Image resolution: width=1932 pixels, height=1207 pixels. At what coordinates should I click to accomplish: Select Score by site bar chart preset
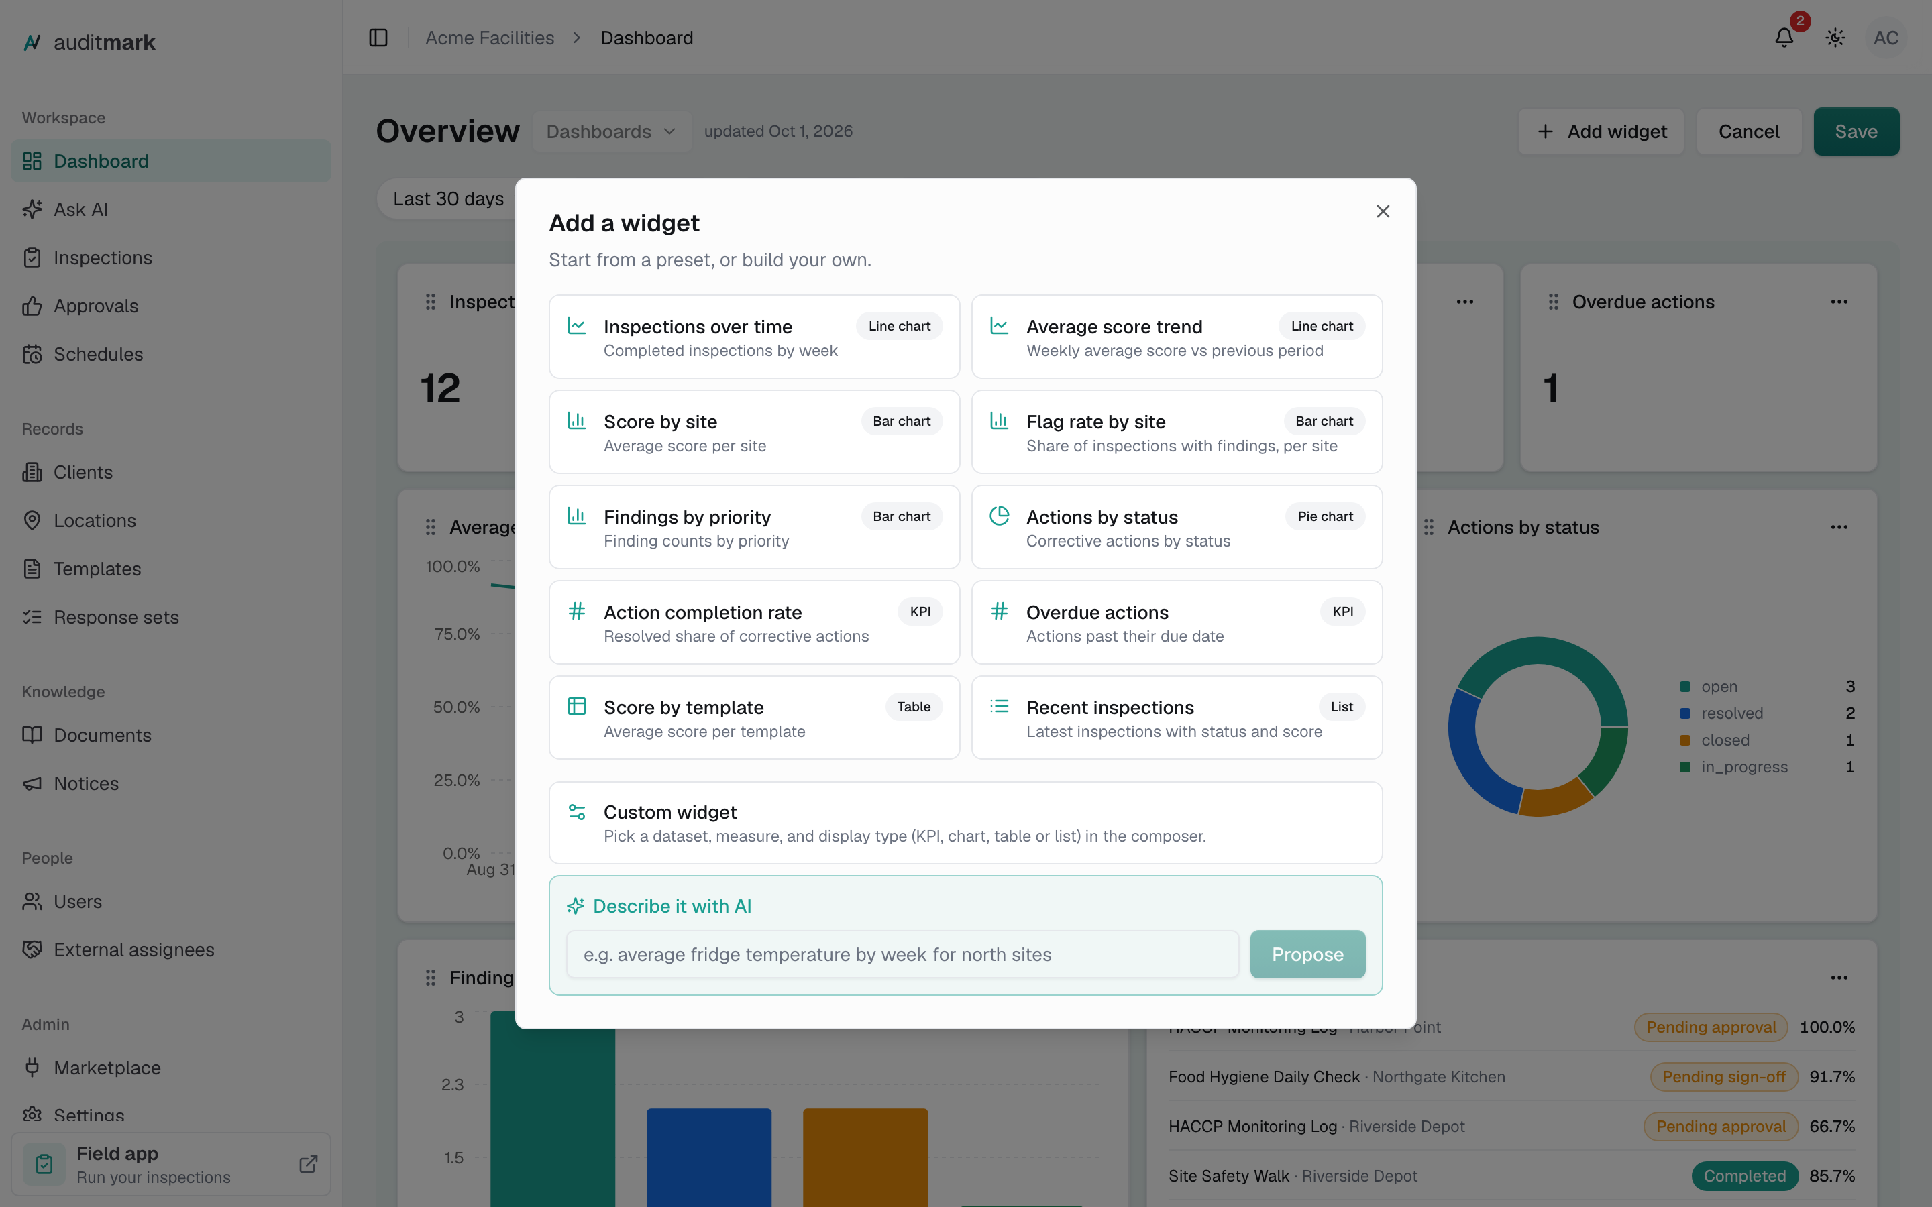pyautogui.click(x=753, y=432)
